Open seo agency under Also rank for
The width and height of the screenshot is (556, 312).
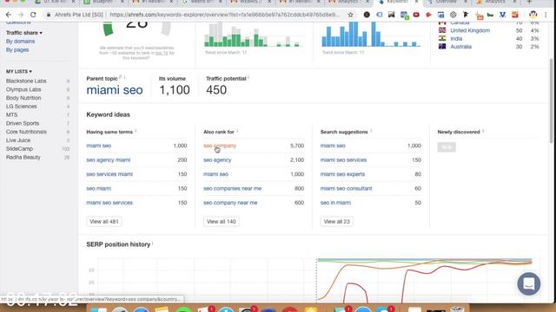217,159
